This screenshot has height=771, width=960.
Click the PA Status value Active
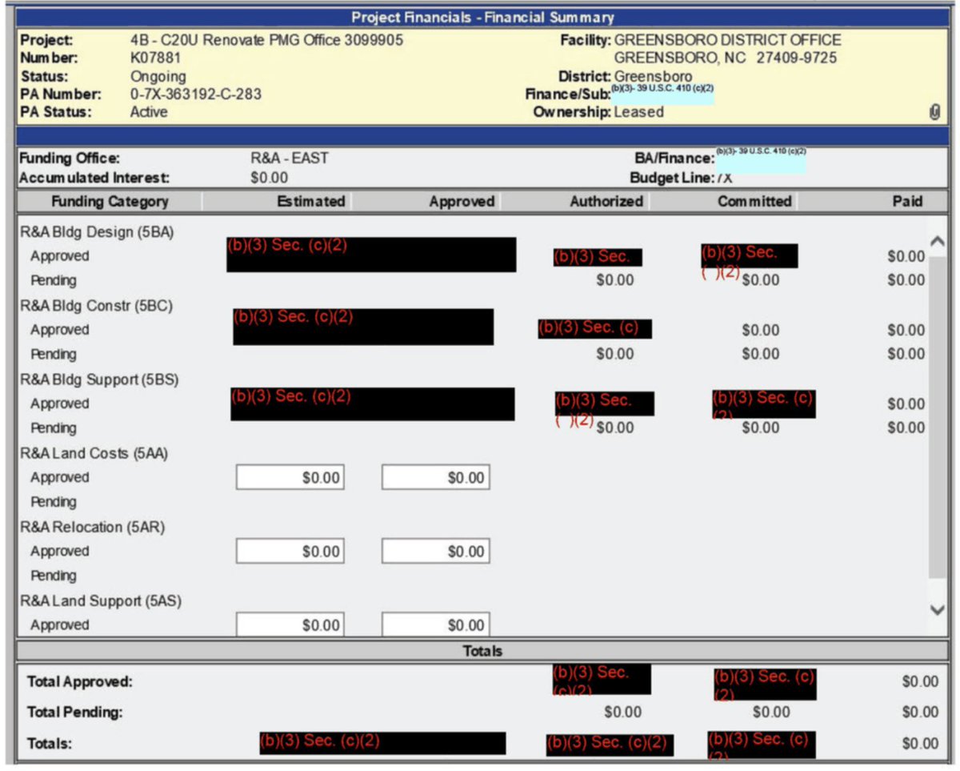[149, 112]
